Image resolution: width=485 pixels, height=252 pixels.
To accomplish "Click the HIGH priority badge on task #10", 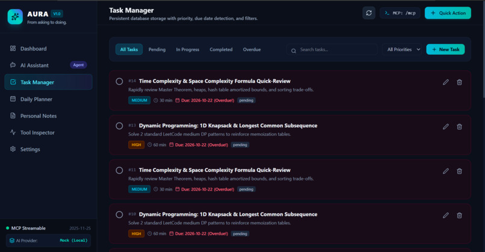I will (136, 234).
